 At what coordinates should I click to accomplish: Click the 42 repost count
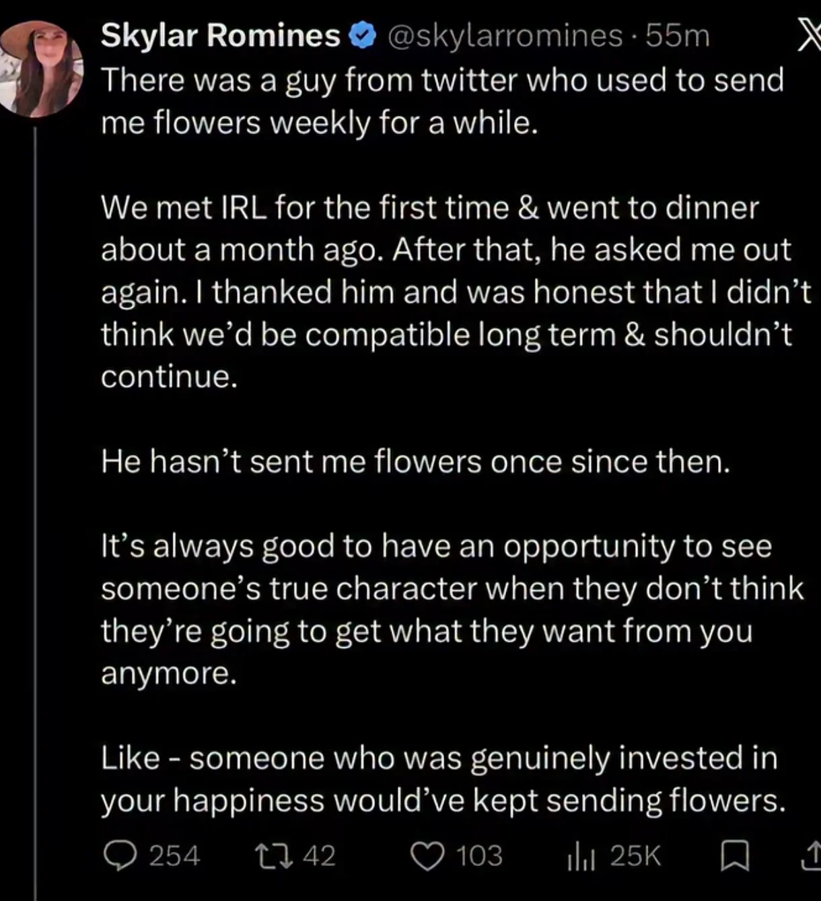pos(319,856)
